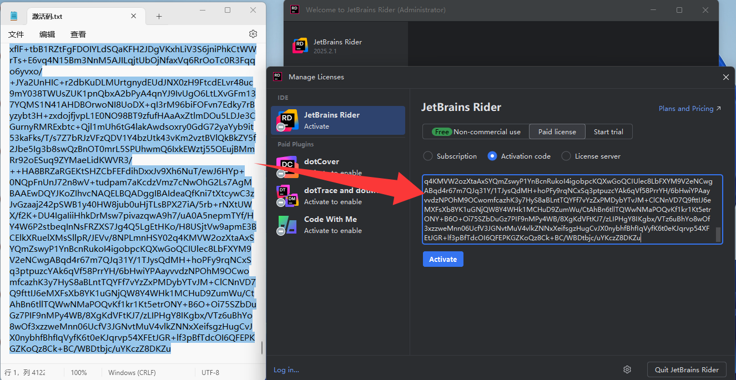The height and width of the screenshot is (380, 736).
Task: Select Code With Me plugin entry
Action: pos(338,225)
